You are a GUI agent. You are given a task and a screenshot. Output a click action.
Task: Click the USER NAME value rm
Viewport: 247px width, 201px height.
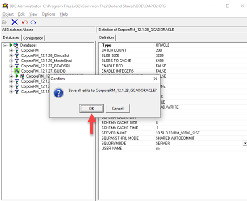(157, 148)
